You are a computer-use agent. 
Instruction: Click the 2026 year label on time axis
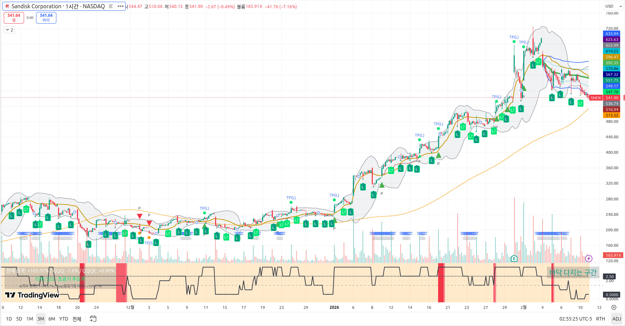coord(334,307)
